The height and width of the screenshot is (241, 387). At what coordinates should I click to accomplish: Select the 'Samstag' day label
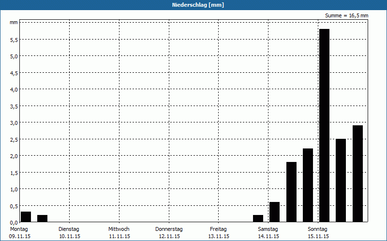[268, 229]
